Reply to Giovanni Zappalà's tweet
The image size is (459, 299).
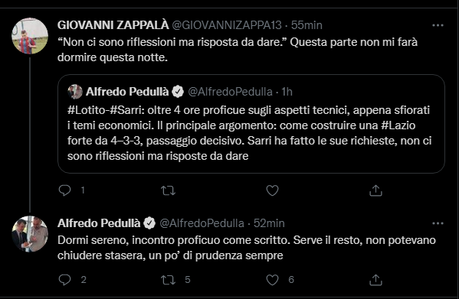point(64,190)
